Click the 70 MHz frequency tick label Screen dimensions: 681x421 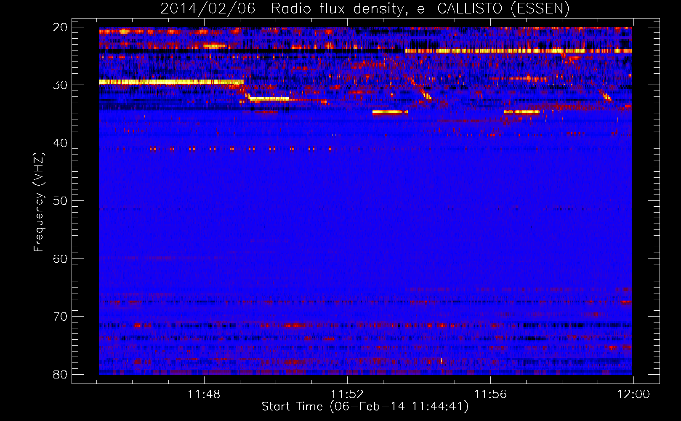coord(60,317)
